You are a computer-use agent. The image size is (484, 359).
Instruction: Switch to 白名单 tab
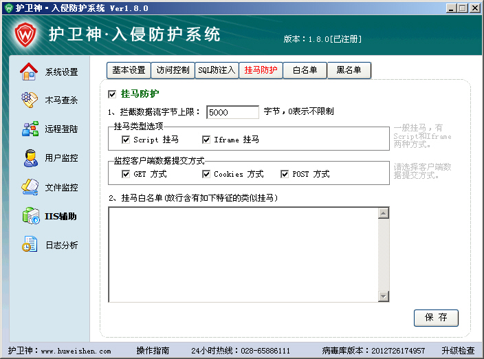tap(305, 70)
